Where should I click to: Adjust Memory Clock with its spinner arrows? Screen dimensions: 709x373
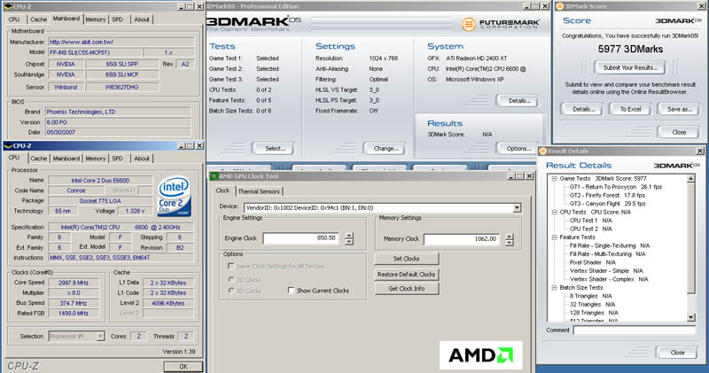click(x=509, y=239)
